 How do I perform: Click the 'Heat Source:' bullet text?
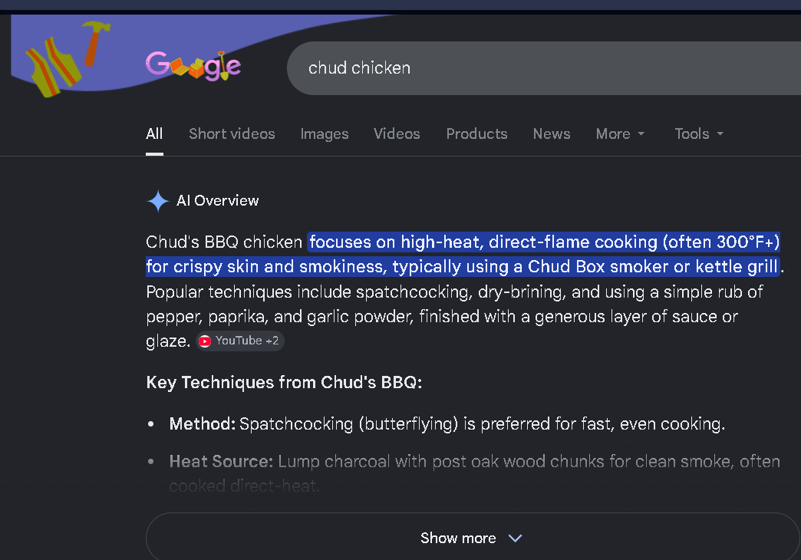click(x=475, y=473)
